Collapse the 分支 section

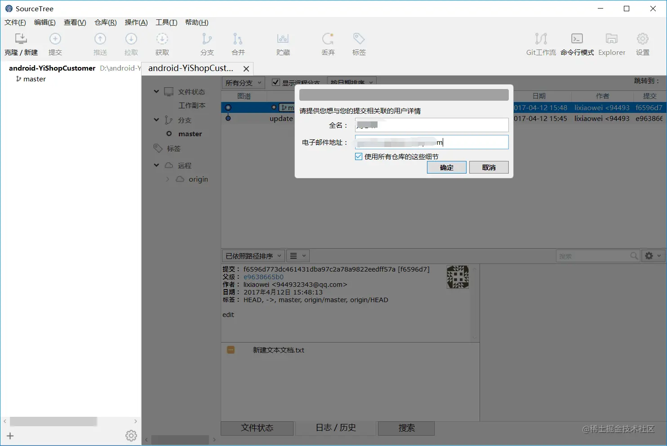click(x=156, y=120)
